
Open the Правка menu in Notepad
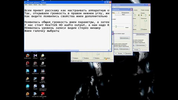30,5
